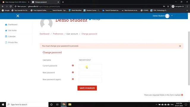
Task: Click the Demo Student profile picture
Action: [46, 23]
